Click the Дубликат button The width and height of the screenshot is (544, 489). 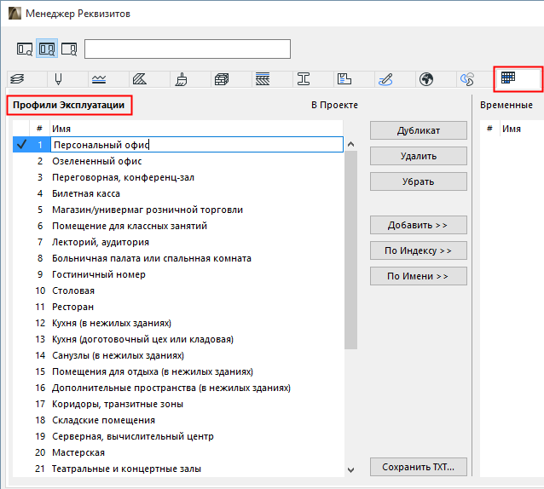(419, 130)
